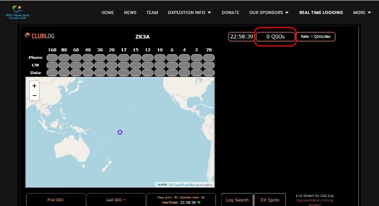The width and height of the screenshot is (379, 206).
Task: Click the ZK3A Tokelau expedition logo
Action: 18,12
